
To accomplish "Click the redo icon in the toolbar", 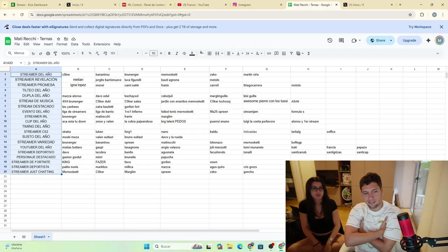I will tap(40, 54).
